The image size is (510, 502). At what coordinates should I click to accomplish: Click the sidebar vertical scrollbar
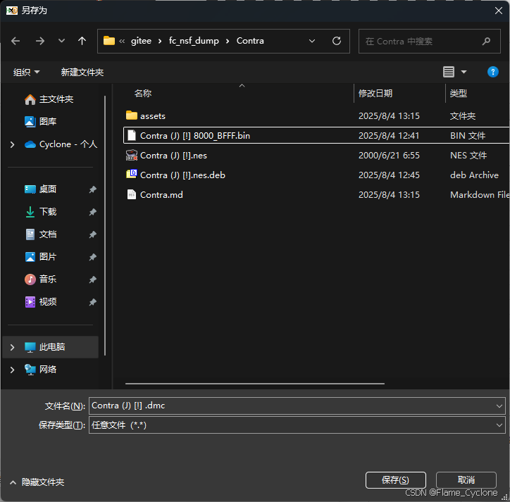point(105,225)
